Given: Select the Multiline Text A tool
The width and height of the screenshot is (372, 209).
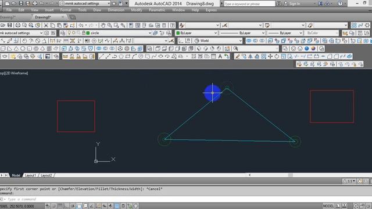Looking at the screenshot, I should (220, 56).
